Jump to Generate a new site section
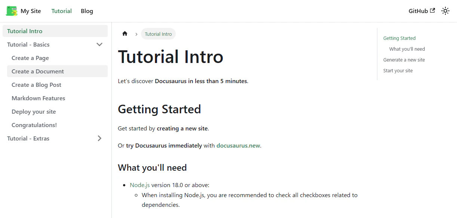 (404, 60)
